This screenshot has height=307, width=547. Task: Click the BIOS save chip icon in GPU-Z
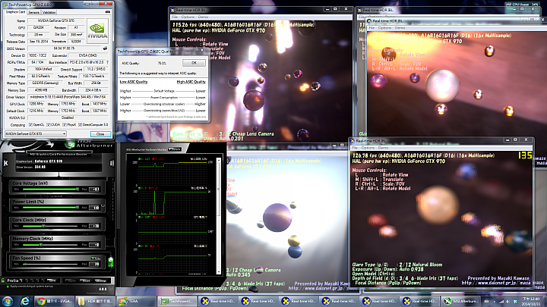tap(105, 49)
